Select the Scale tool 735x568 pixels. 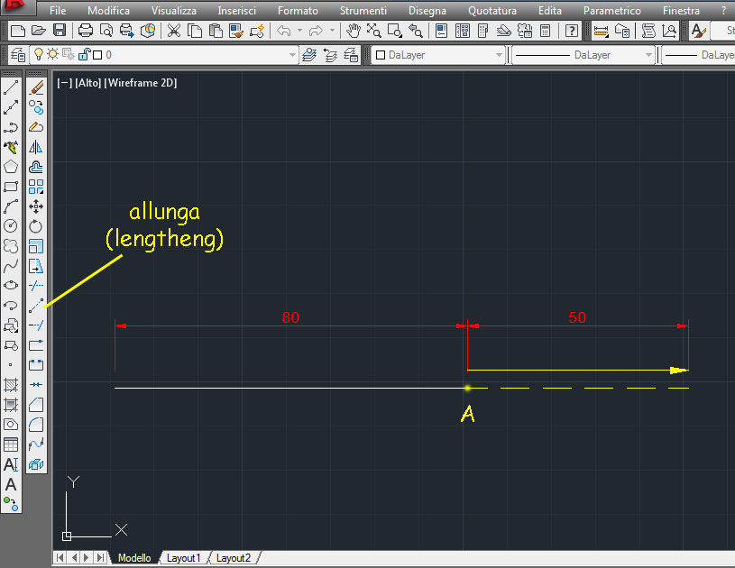click(x=36, y=246)
